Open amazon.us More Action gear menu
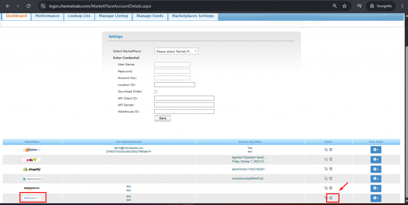Screen dimensions: 408x205 click(376, 188)
